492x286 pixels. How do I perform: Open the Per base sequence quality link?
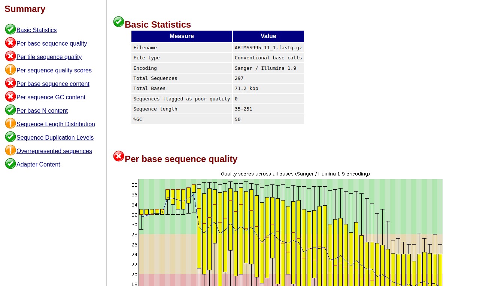(52, 43)
